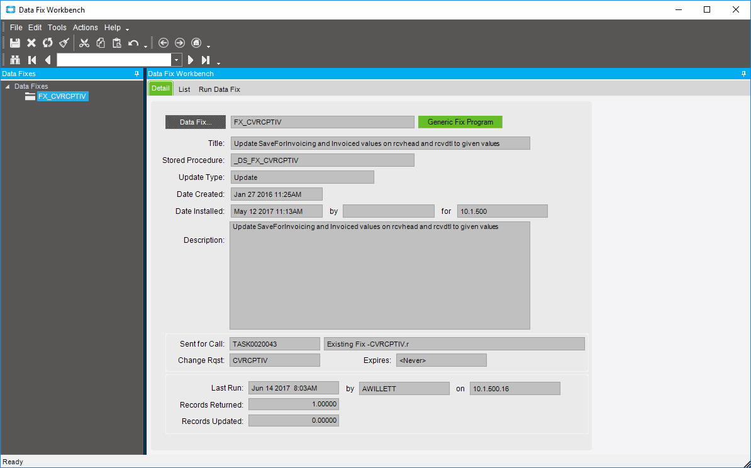The width and height of the screenshot is (751, 468).
Task: Click the Stored Procedure field
Action: point(322,160)
